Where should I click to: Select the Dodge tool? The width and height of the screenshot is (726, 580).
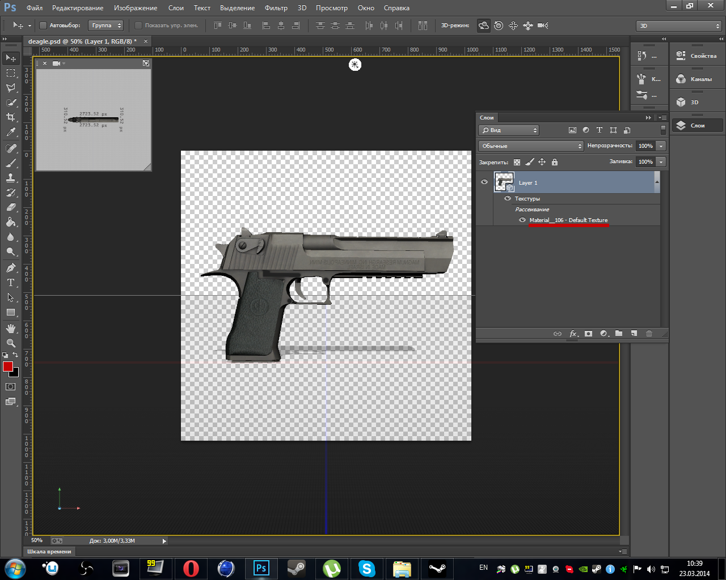(11, 251)
